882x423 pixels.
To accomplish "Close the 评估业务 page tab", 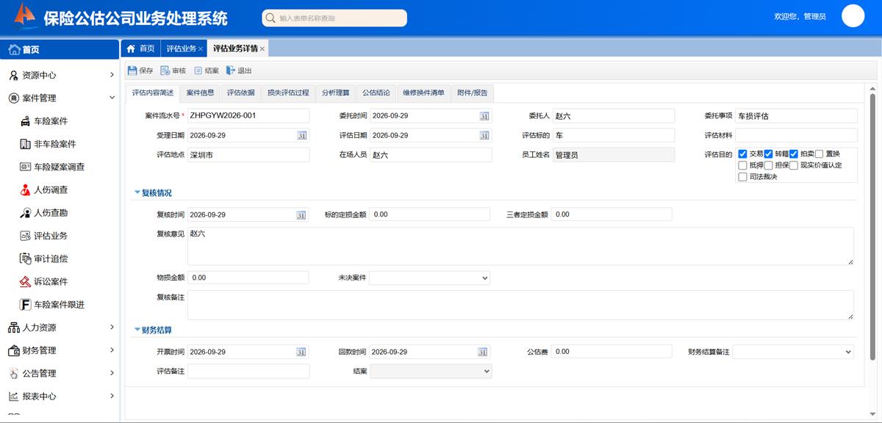I will [201, 49].
